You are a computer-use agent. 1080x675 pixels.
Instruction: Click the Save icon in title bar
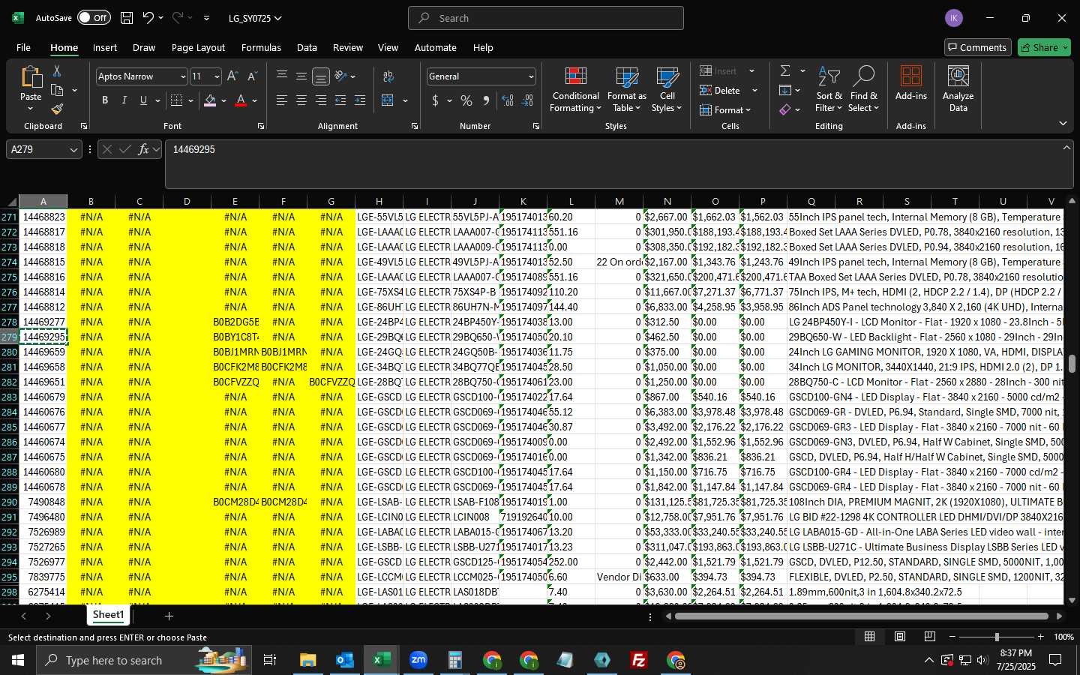[127, 18]
